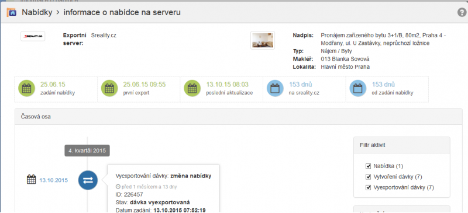Click the 153 dnů na sreality.cz stat
This screenshot has height=213, width=468.
(x=304, y=89)
